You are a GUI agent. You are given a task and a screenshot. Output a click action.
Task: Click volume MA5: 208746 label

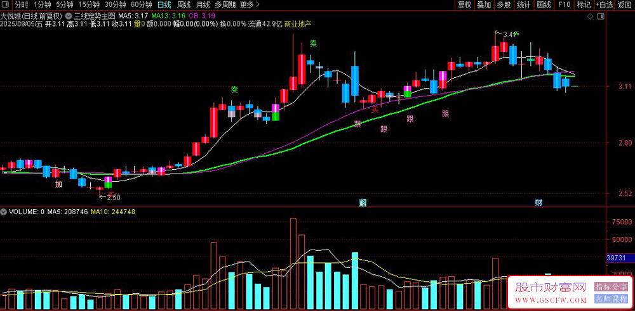(68, 211)
